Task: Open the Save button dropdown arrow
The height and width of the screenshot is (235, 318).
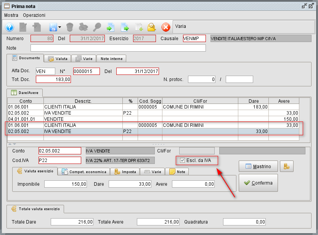Action: pos(59,27)
